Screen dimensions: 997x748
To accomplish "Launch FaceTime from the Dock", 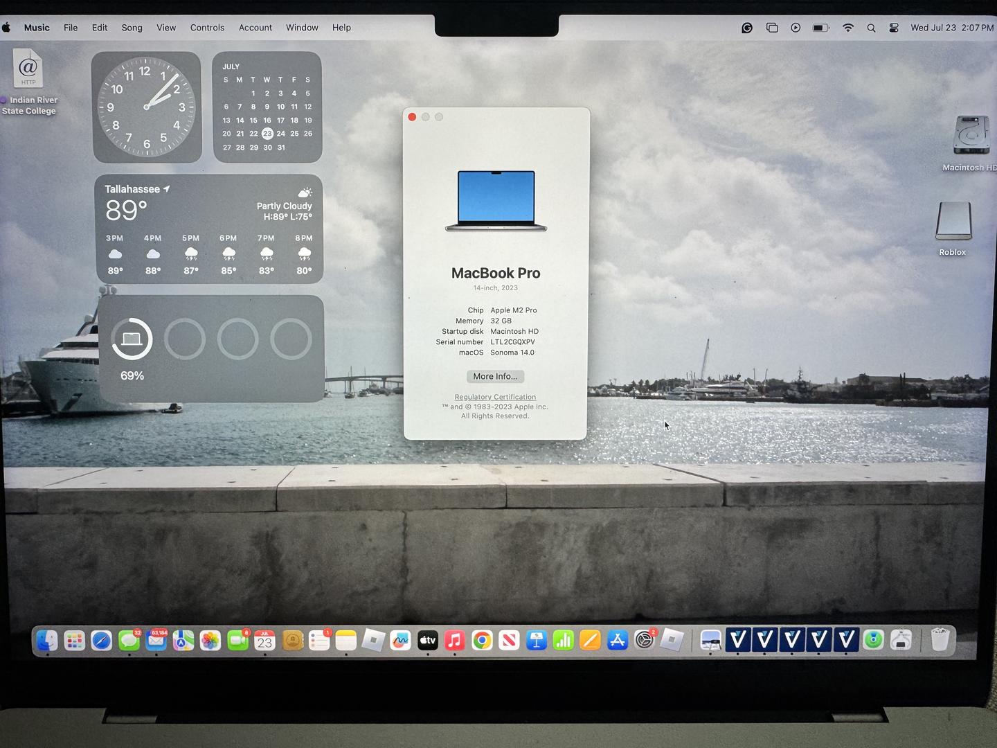I will click(237, 641).
